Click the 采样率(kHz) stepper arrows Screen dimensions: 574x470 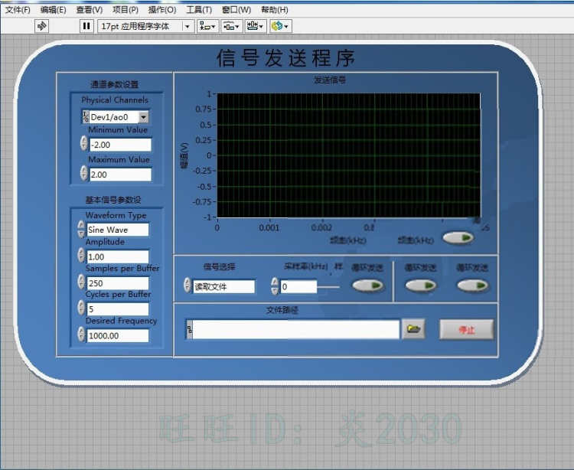coord(275,286)
